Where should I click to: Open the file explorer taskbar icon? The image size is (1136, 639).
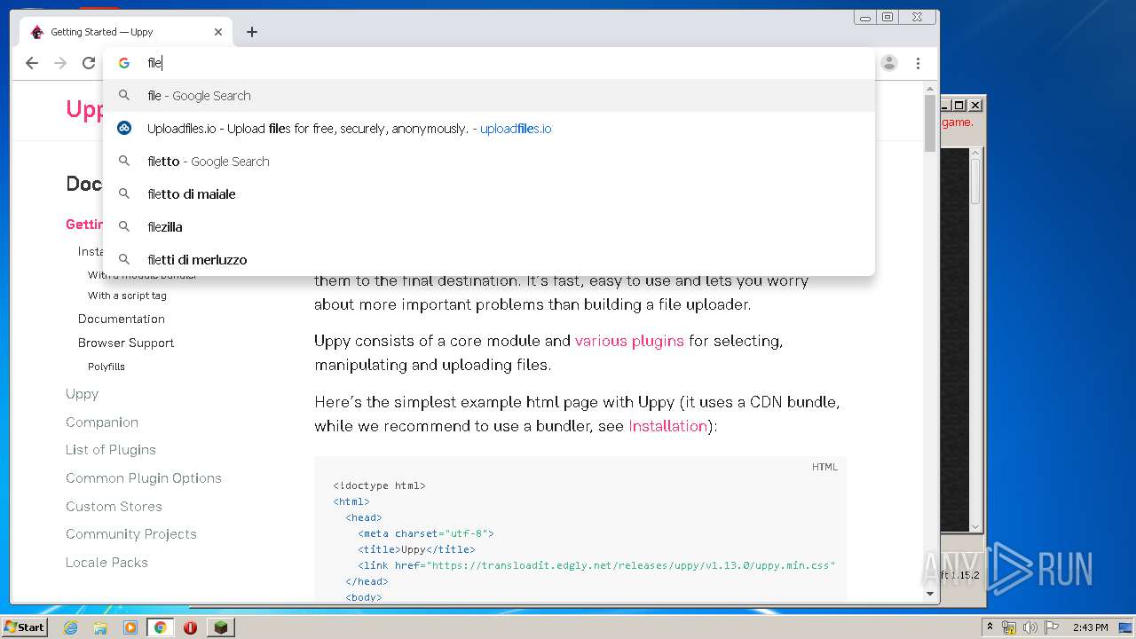[x=100, y=627]
